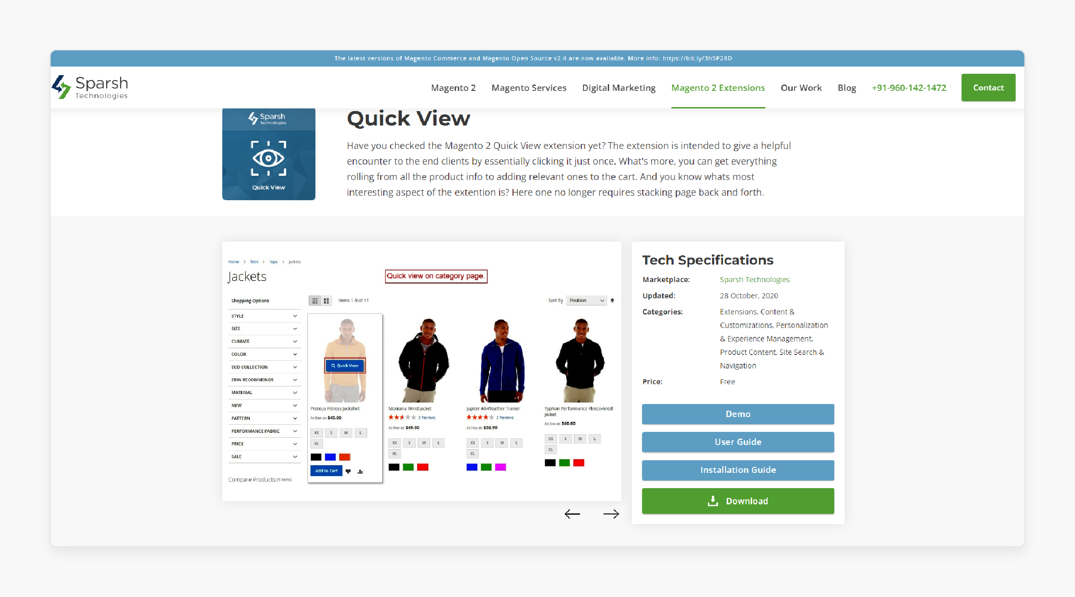Click Add to Cart on Proteus Jackshirt
This screenshot has width=1075, height=597.
(x=326, y=471)
